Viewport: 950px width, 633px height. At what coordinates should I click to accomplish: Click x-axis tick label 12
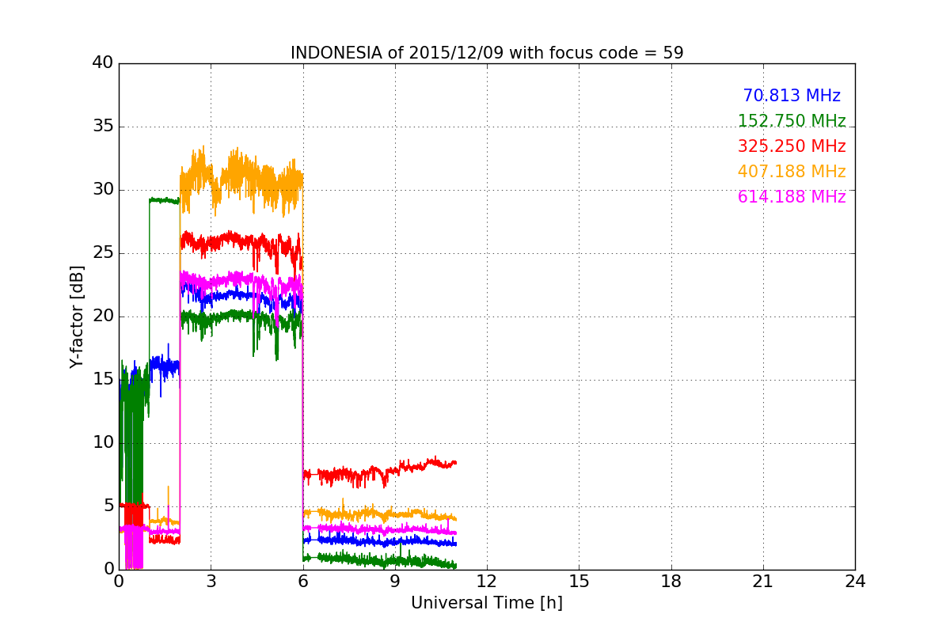487,582
